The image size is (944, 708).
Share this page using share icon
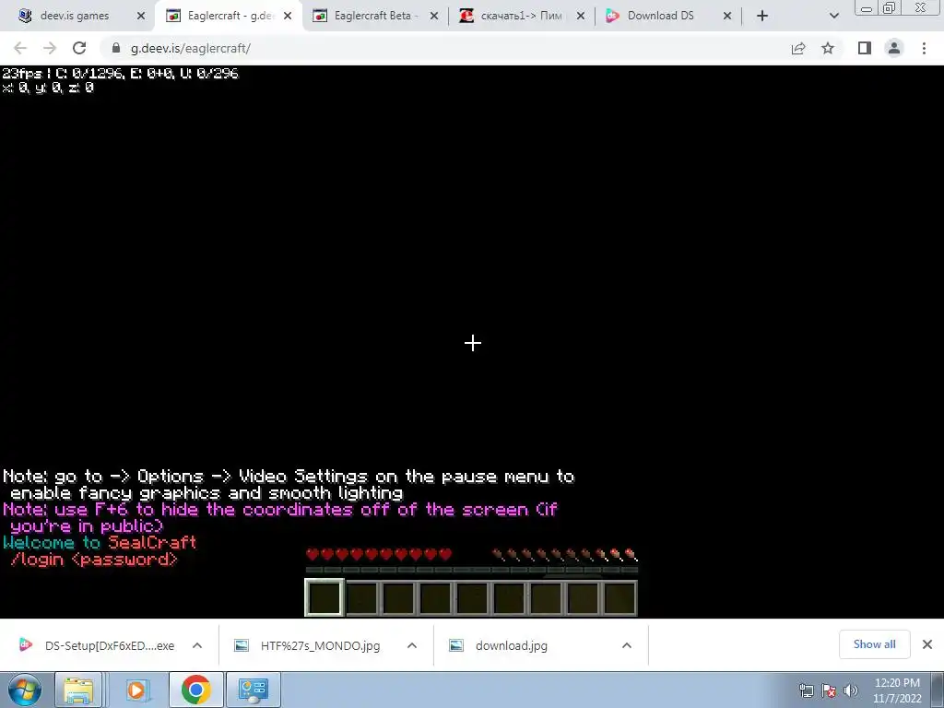[798, 48]
